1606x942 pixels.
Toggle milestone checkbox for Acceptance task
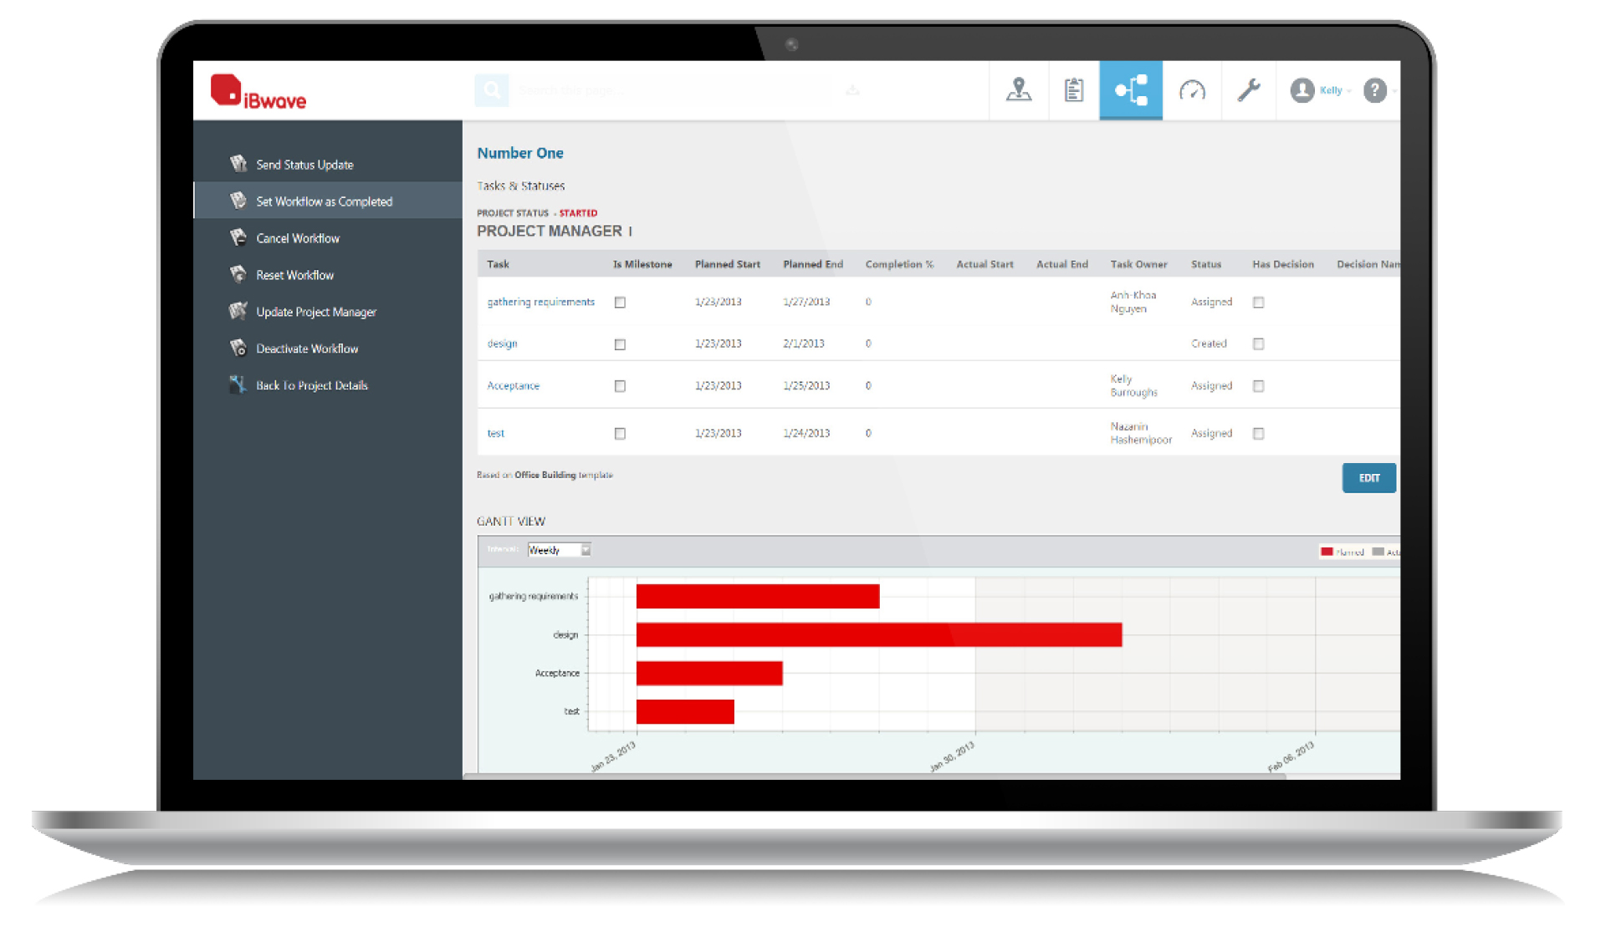click(x=620, y=386)
